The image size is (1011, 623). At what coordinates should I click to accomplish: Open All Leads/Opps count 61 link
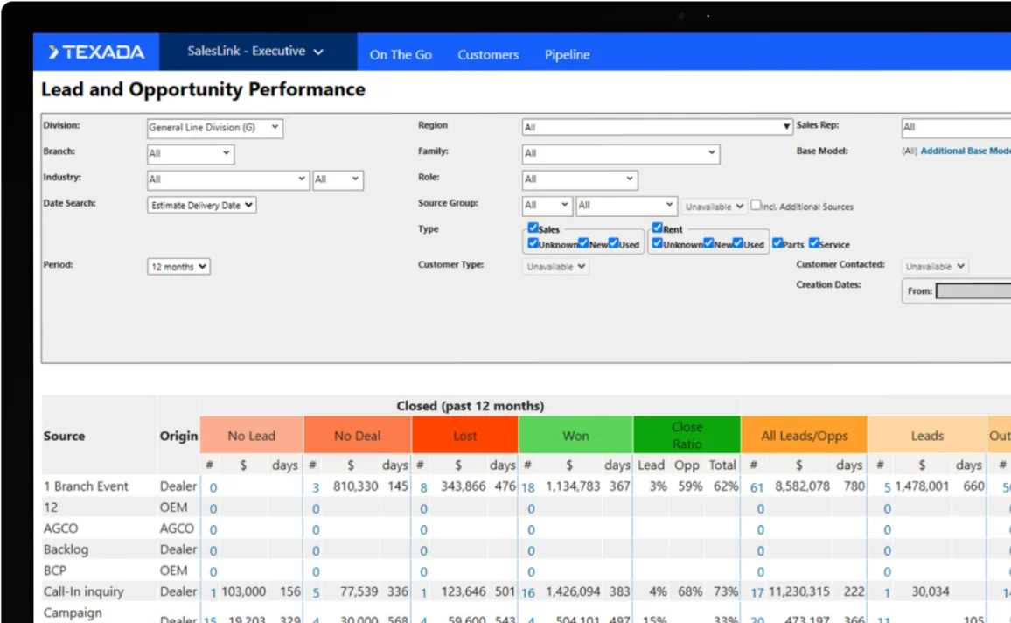tap(757, 487)
